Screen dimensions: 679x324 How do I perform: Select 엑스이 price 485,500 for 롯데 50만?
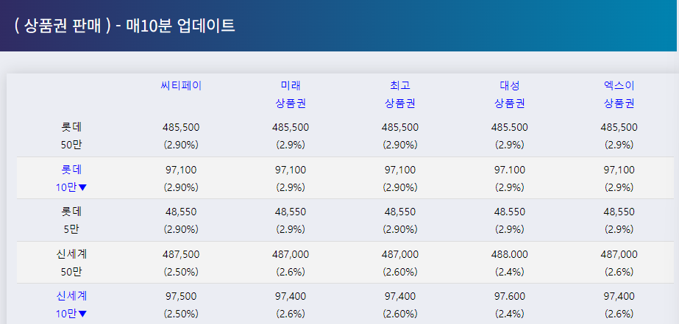[x=619, y=128]
